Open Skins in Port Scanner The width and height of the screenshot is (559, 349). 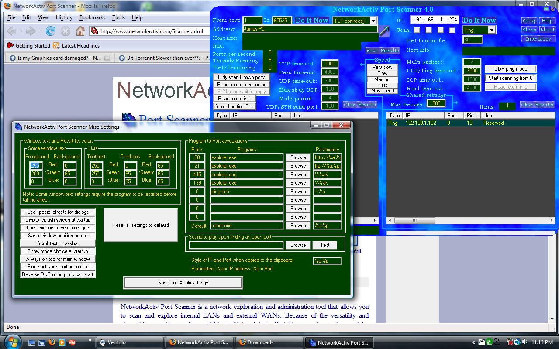click(529, 30)
